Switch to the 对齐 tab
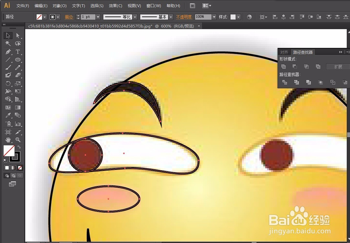The image size is (350, 243). pyautogui.click(x=284, y=52)
